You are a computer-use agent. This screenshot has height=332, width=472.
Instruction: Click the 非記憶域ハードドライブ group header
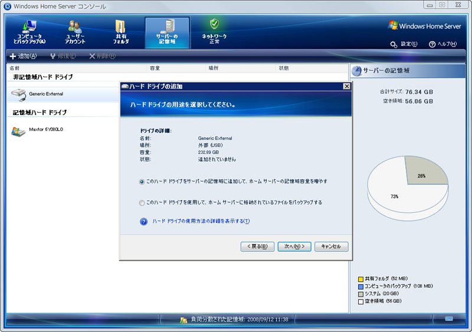(x=42, y=77)
